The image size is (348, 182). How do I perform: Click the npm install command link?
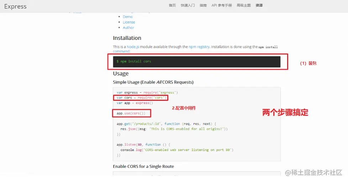pos(121,51)
